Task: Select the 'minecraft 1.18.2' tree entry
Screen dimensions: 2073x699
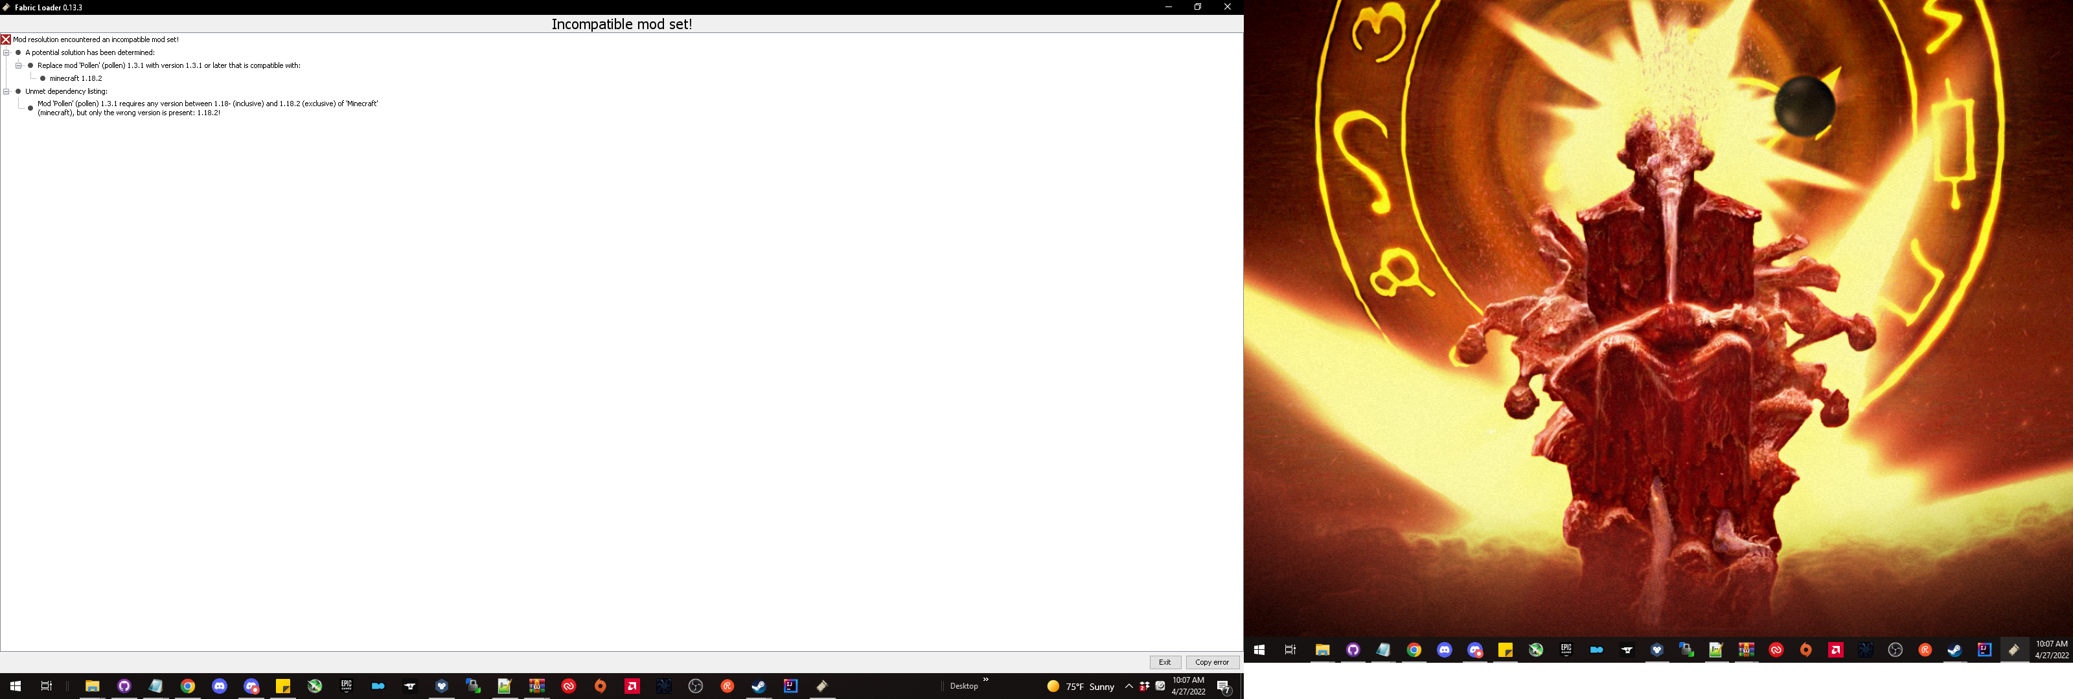Action: 76,78
